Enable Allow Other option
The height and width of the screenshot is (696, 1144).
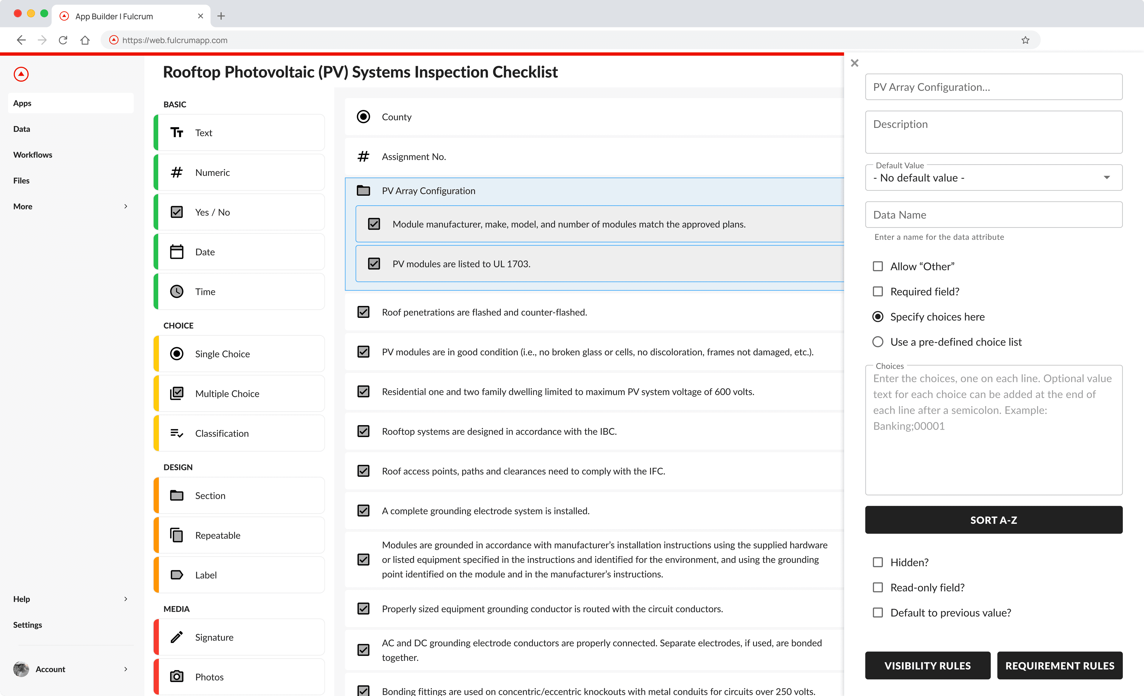[x=877, y=266]
